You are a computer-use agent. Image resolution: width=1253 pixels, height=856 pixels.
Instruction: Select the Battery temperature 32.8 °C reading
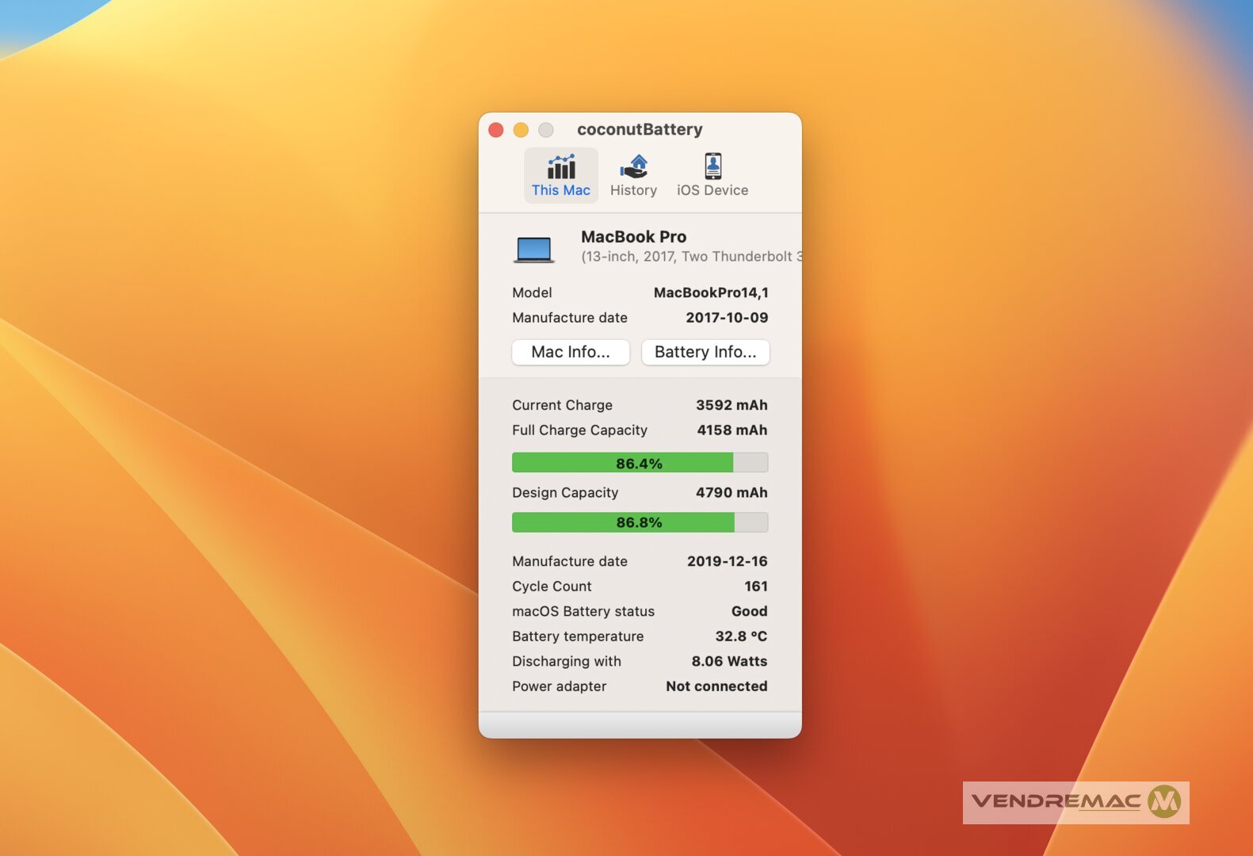click(740, 636)
